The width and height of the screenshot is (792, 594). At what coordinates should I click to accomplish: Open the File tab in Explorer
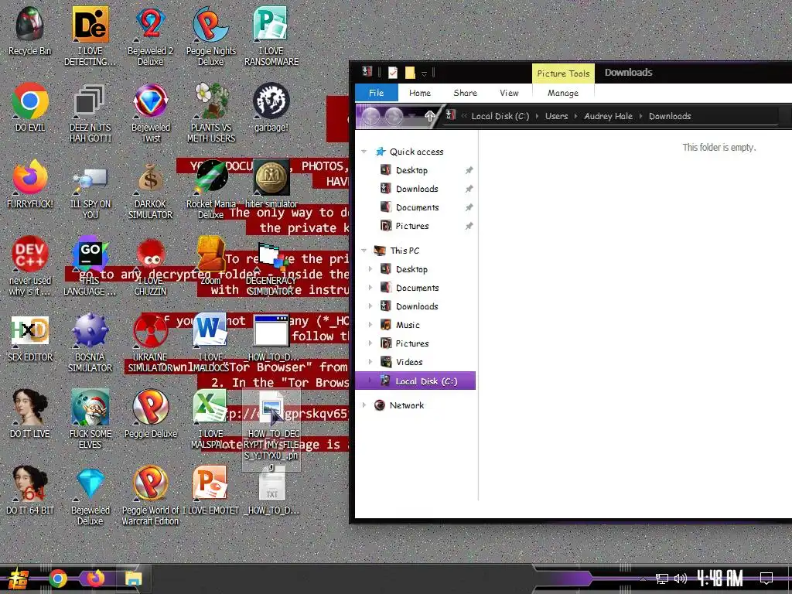(377, 93)
